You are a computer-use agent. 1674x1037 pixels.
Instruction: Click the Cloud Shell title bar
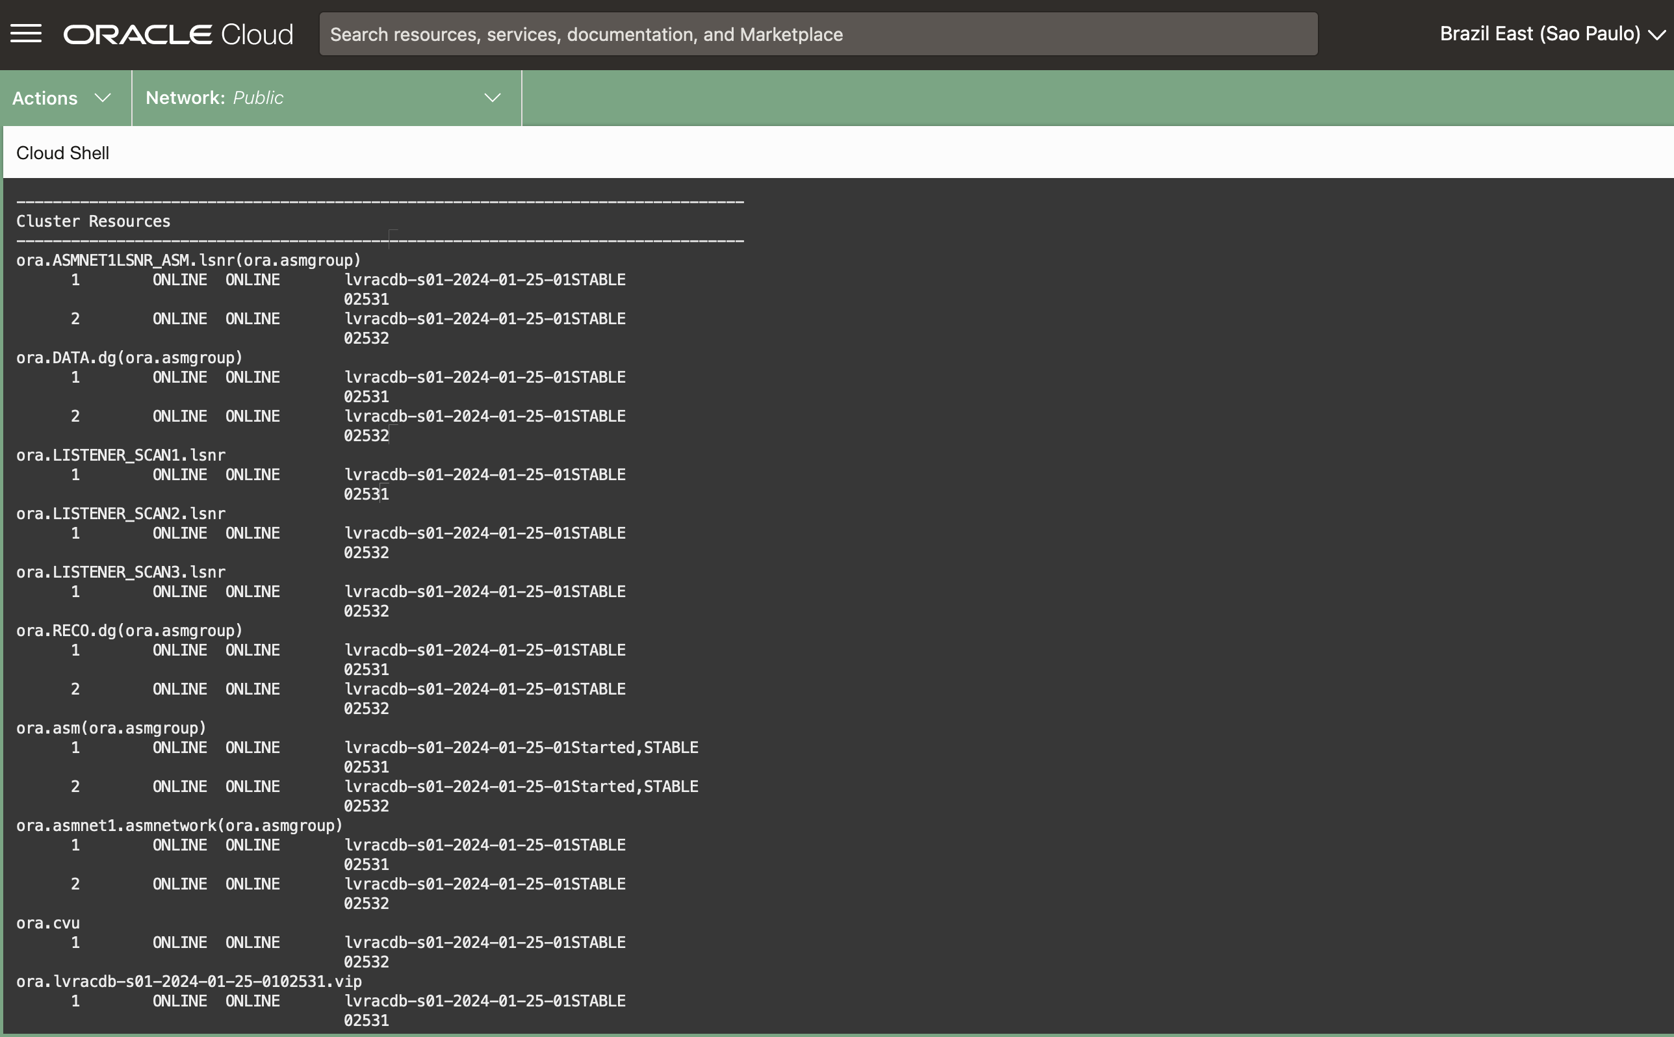tap(63, 153)
